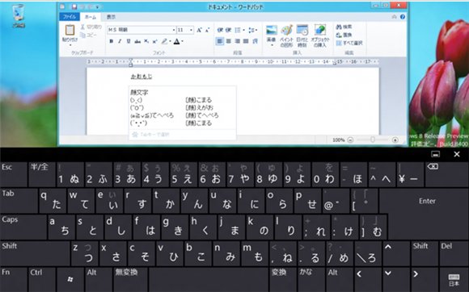
Task: Collapse the ribbon using the chevron icon
Action: tap(395, 17)
